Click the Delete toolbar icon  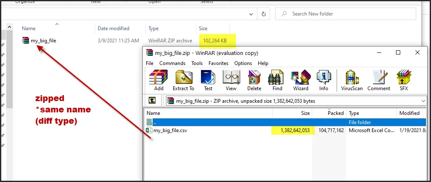click(x=254, y=80)
